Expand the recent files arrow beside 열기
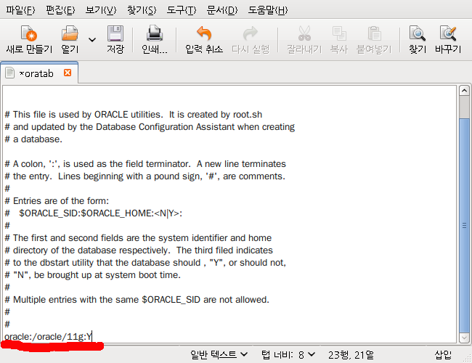The width and height of the screenshot is (472, 363). pos(92,39)
